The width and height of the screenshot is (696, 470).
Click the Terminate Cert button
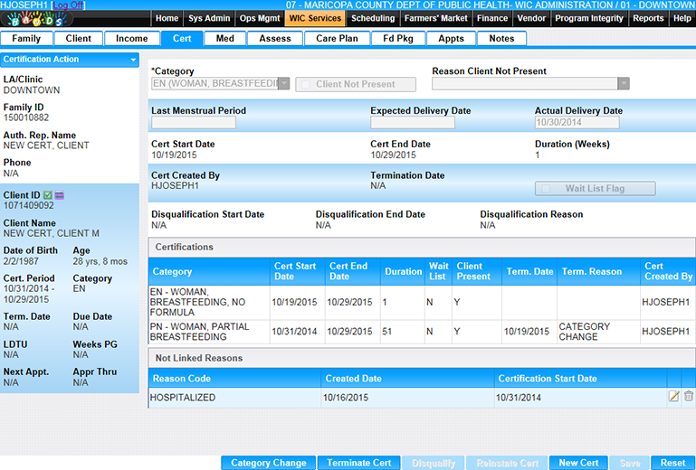tap(359, 463)
